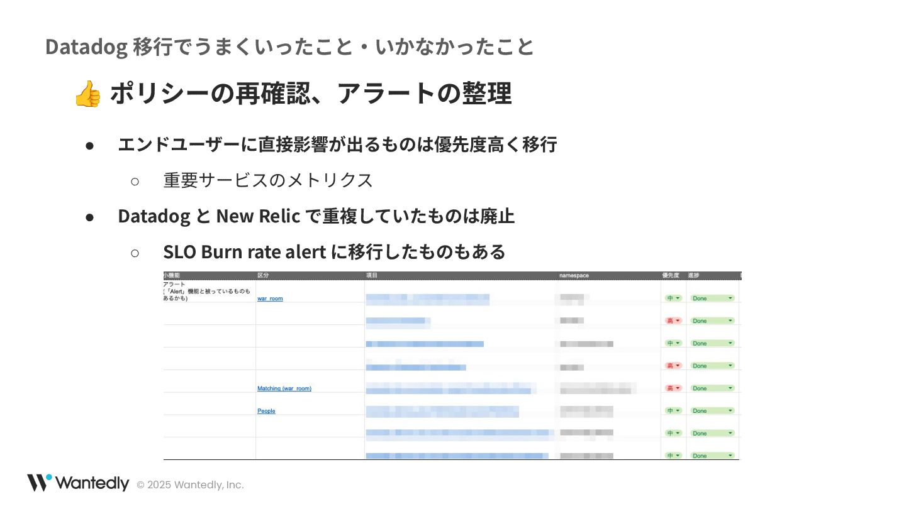Open the Done dropdown in Matching (war_room) row
The image size is (906, 509).
click(x=712, y=388)
